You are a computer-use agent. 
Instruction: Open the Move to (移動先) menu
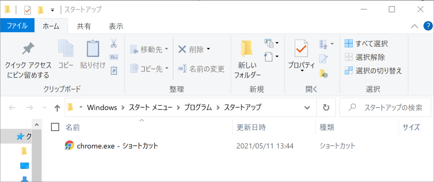(x=149, y=49)
